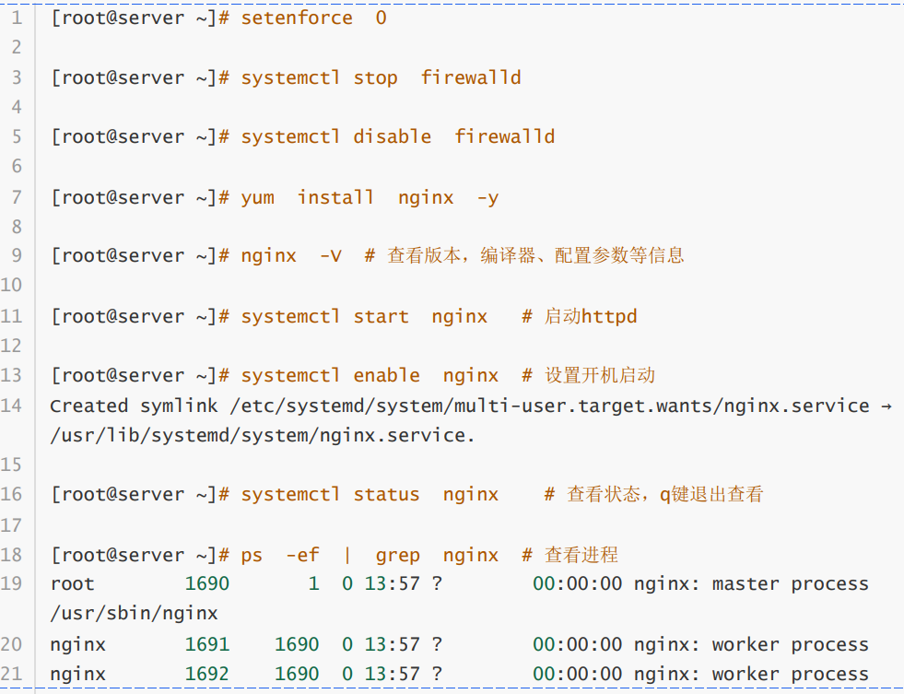Click line number 19 in gutter
This screenshot has width=904, height=694.
point(12,584)
